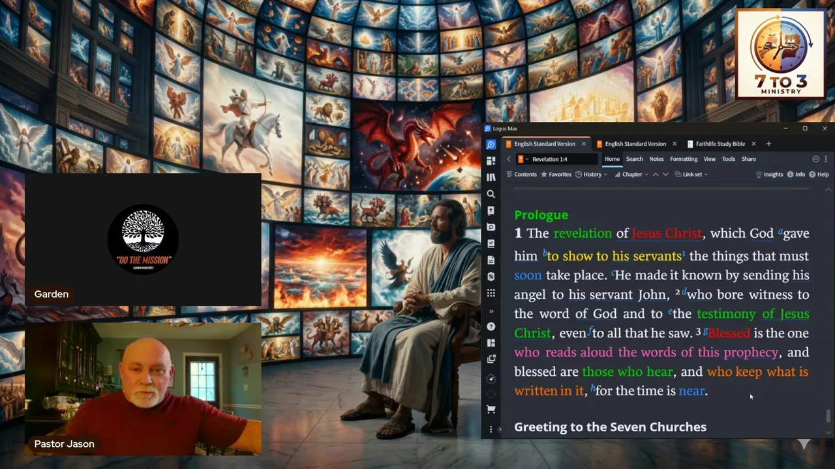Screen dimensions: 835x469
Task: Click Greeting to the Seven Churches heading
Action: 610,427
